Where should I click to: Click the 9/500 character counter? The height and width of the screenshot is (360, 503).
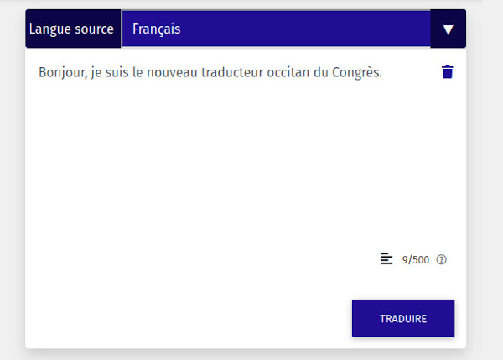point(416,259)
